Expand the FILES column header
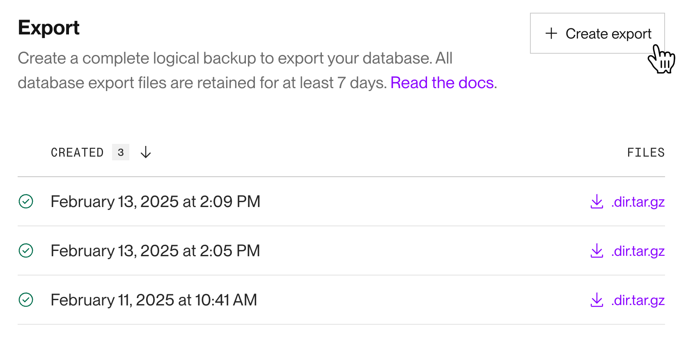This screenshot has height=337, width=679. coord(646,152)
